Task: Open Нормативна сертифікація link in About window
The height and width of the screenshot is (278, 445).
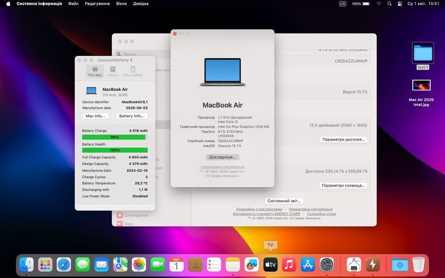Action: [x=222, y=167]
